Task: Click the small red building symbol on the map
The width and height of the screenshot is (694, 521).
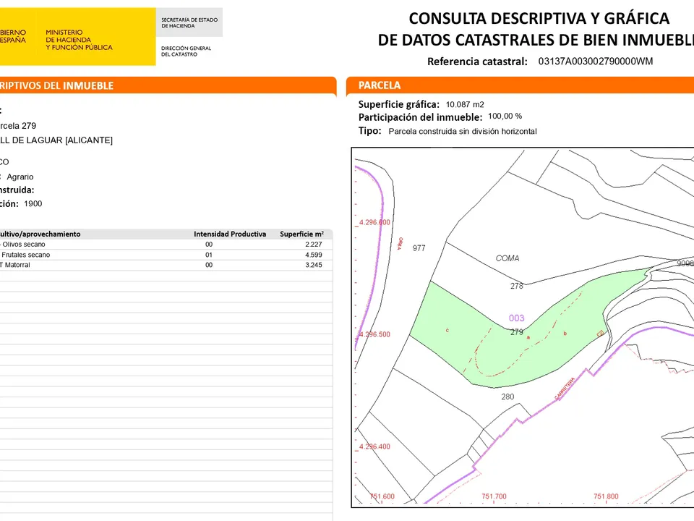Action: click(x=600, y=333)
